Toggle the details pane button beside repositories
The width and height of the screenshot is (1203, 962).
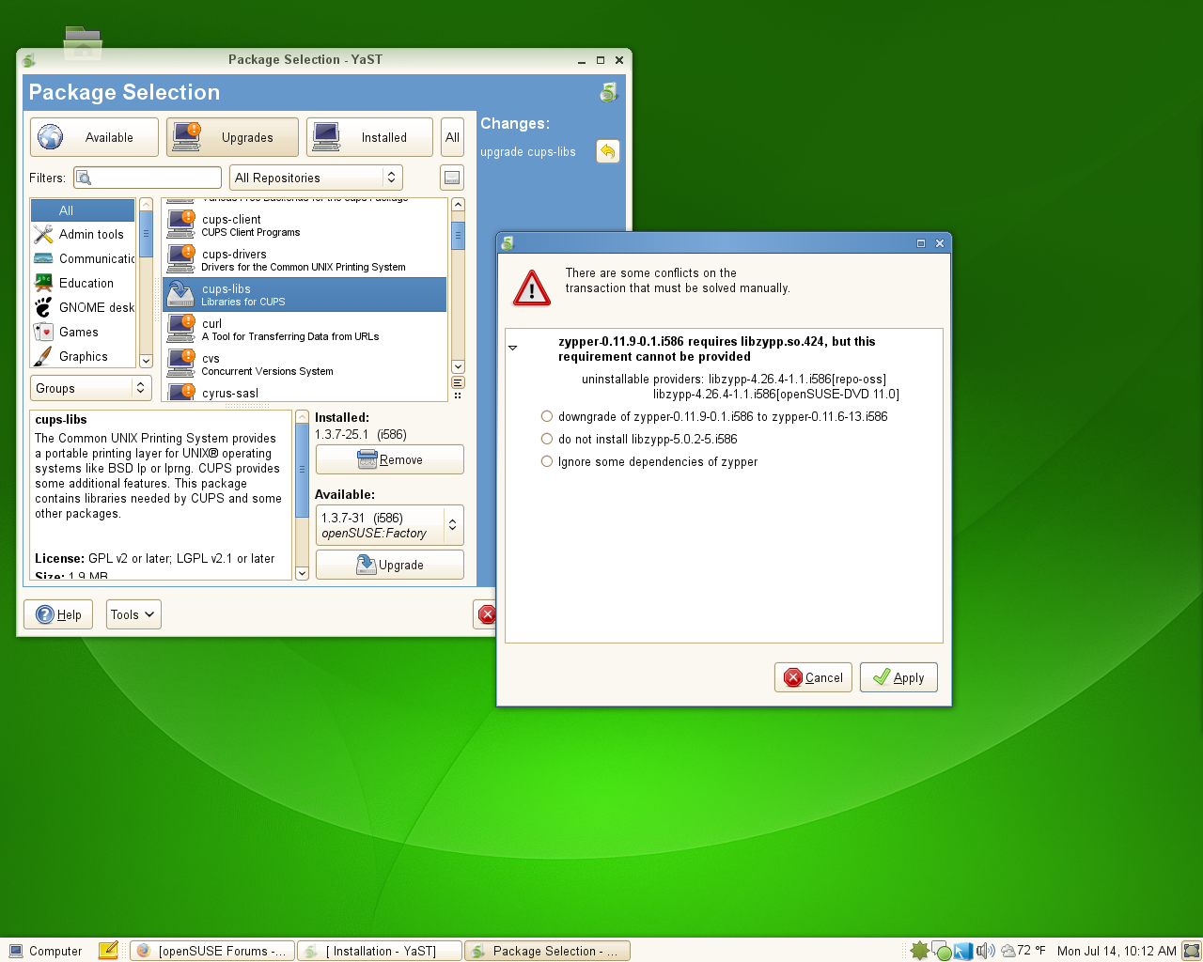452,178
